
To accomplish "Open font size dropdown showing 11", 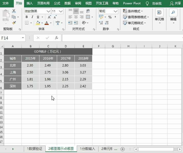I will point(61,11).
